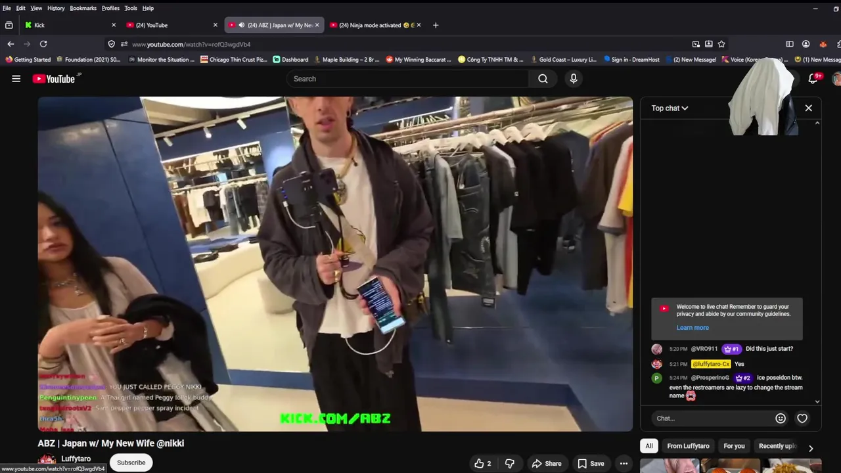The image size is (841, 473).
Task: Close the live chat panel
Action: click(x=809, y=108)
